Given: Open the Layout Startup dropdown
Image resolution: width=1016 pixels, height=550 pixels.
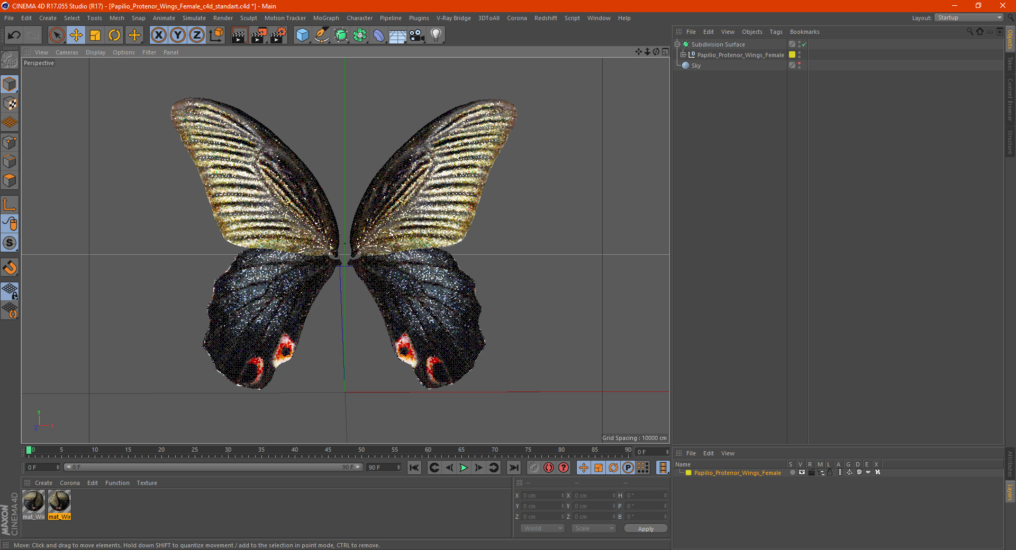Looking at the screenshot, I should [x=969, y=18].
